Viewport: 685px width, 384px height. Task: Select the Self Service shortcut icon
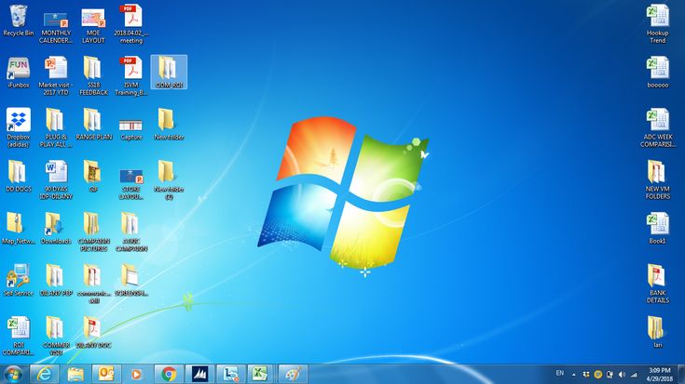19,280
